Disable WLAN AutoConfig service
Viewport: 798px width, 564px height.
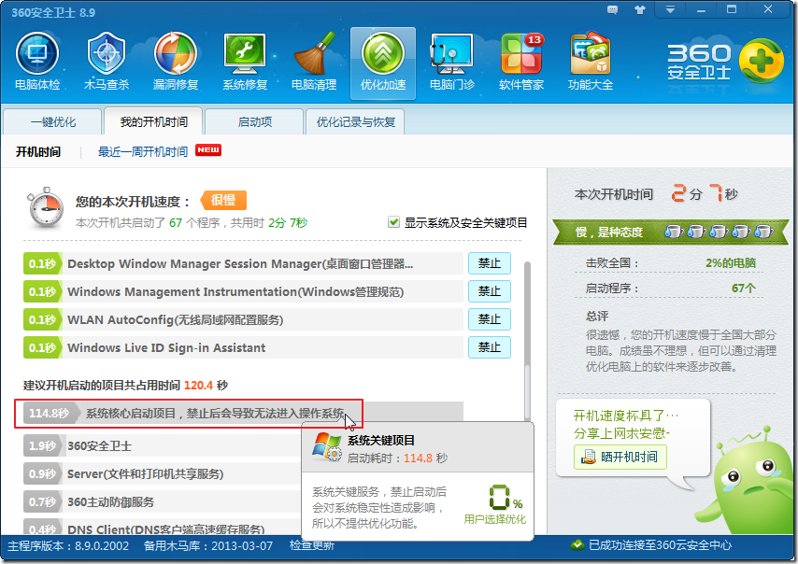click(x=489, y=319)
